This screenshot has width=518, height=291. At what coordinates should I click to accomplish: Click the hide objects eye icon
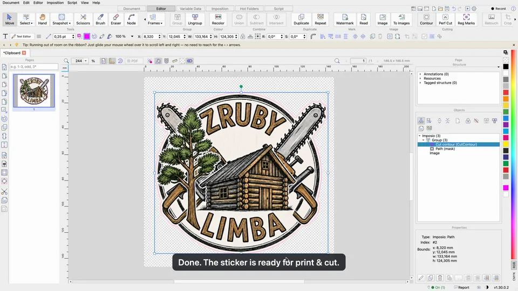(476, 121)
